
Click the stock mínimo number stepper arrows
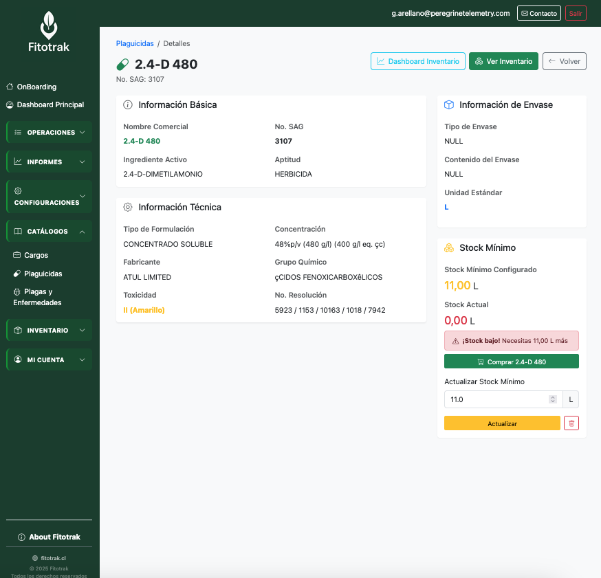[x=553, y=399]
